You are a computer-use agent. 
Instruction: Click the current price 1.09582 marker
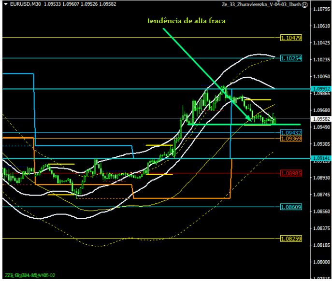tap(320, 119)
